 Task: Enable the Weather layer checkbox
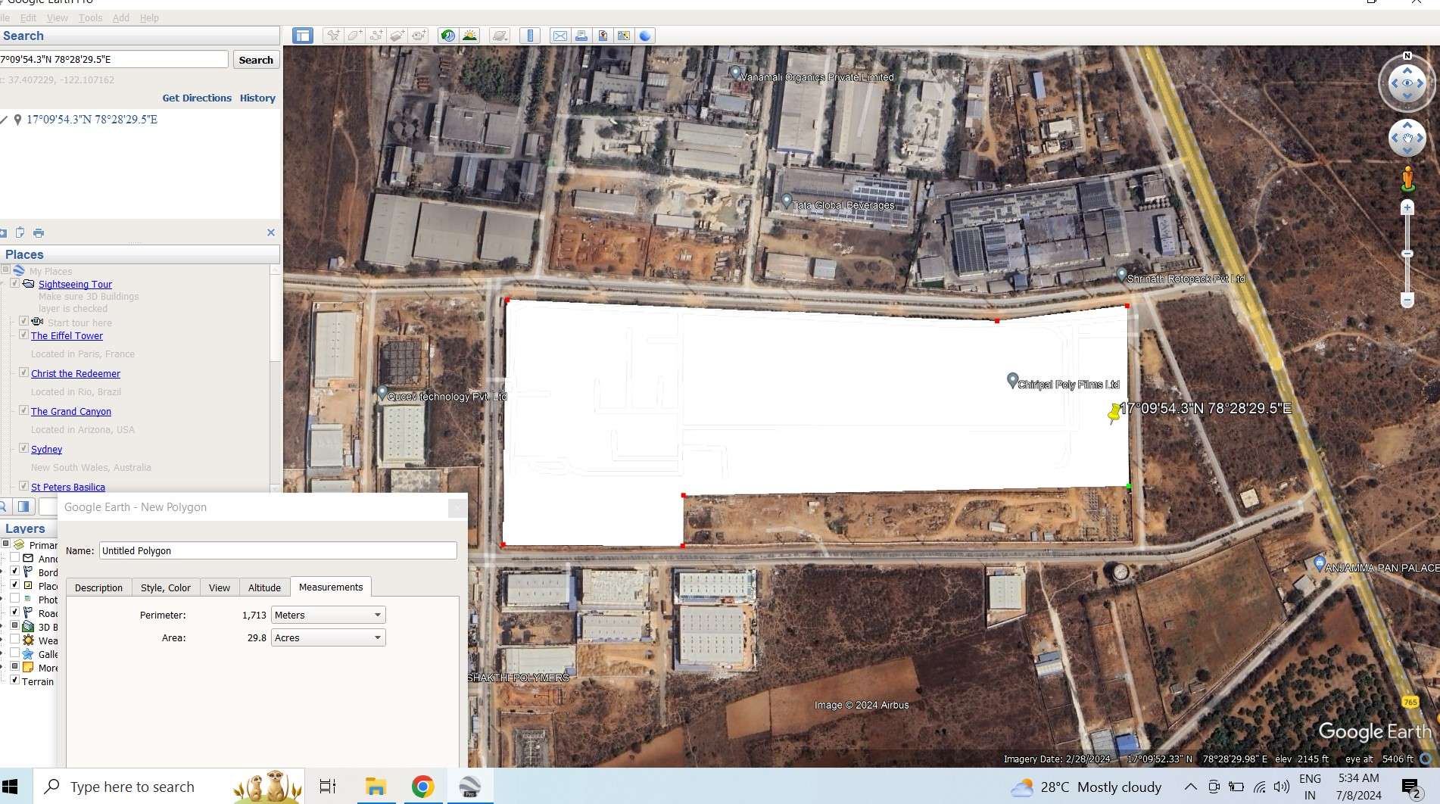click(14, 640)
